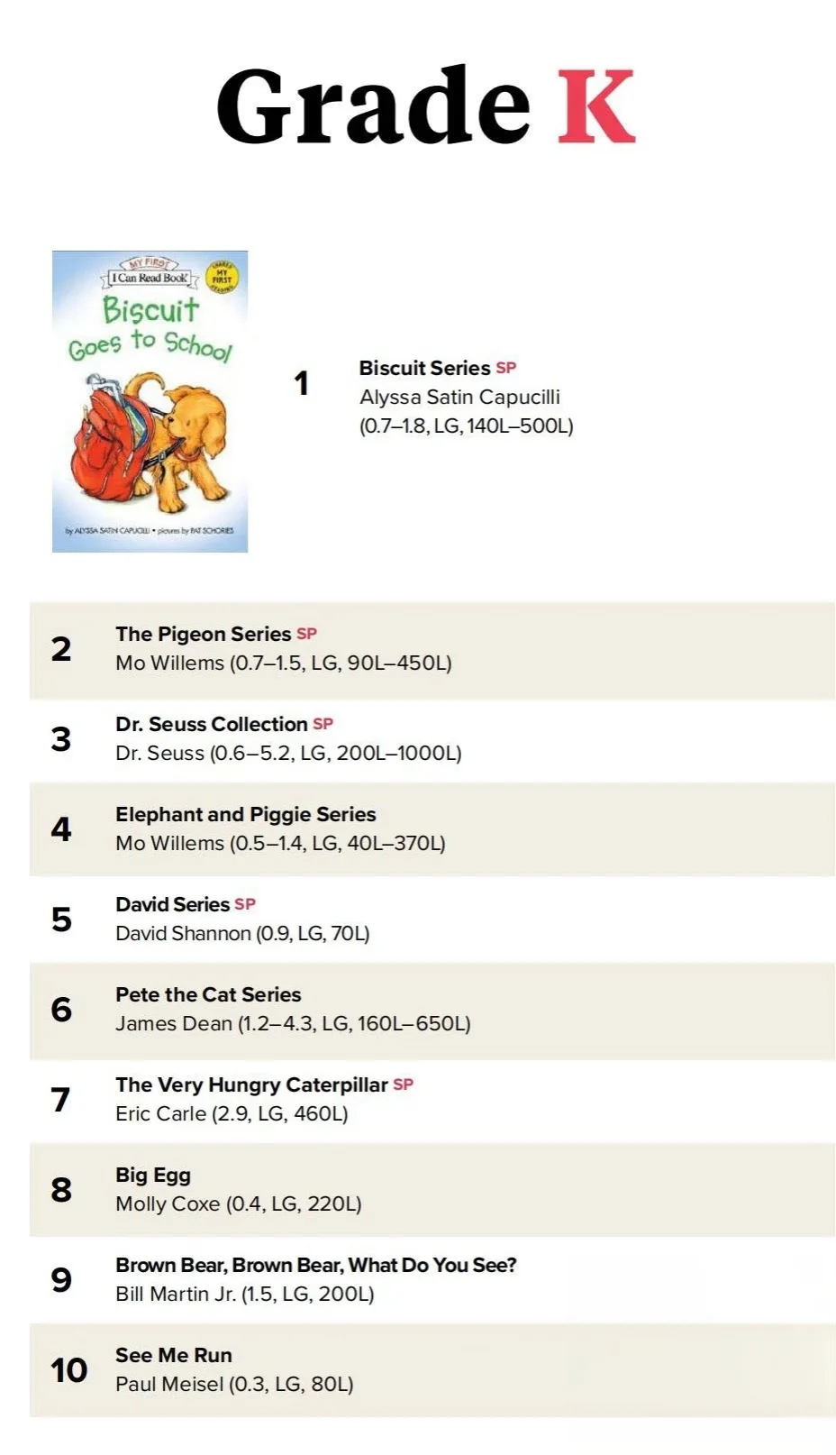The height and width of the screenshot is (1455, 836).
Task: Open the See Me Run entry
Action: [432, 1370]
